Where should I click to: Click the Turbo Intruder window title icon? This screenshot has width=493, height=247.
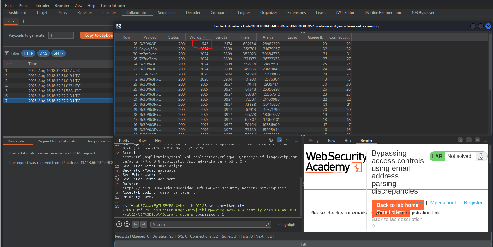pos(119,26)
